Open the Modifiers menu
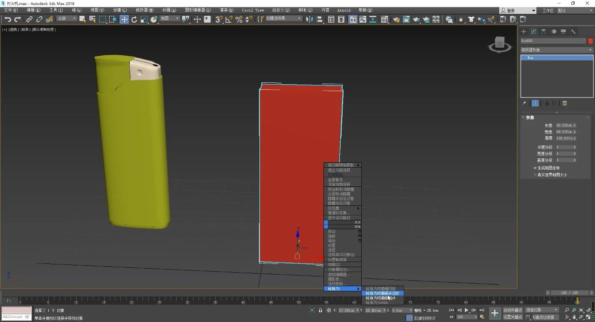Viewport: 595px width, 322px height. pos(145,10)
